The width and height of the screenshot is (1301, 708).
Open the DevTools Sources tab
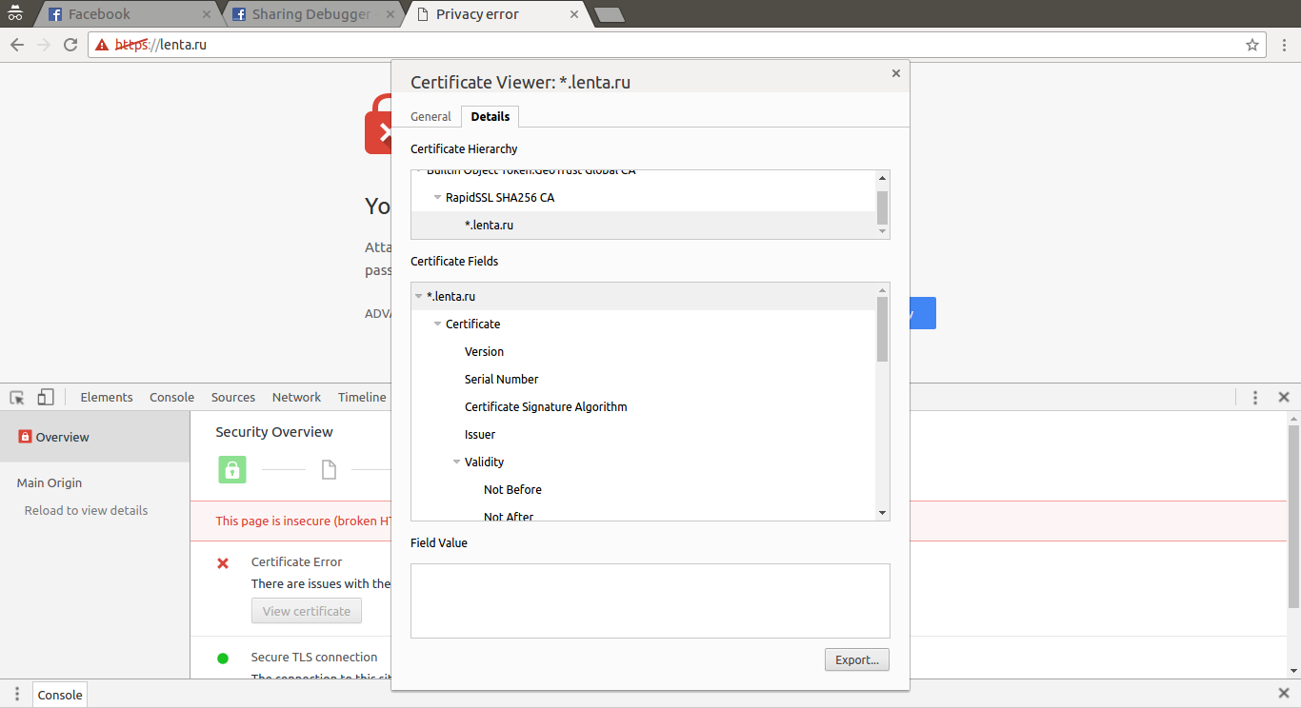point(233,398)
